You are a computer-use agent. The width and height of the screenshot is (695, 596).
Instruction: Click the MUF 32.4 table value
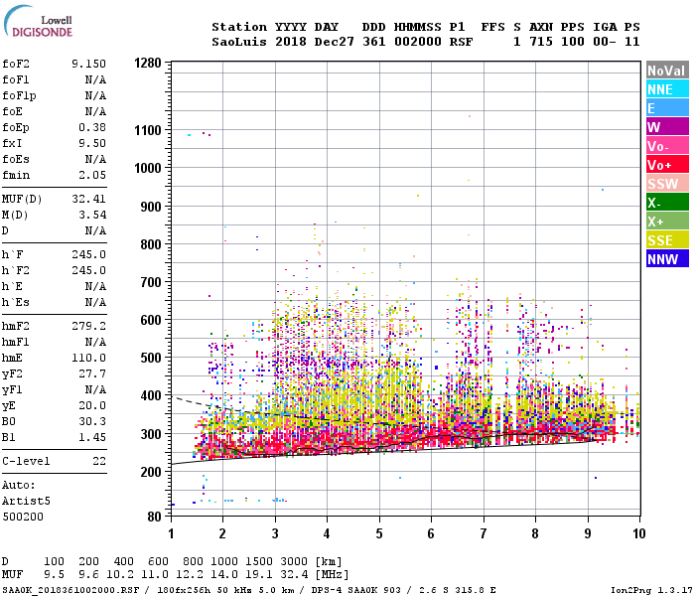click(x=294, y=574)
